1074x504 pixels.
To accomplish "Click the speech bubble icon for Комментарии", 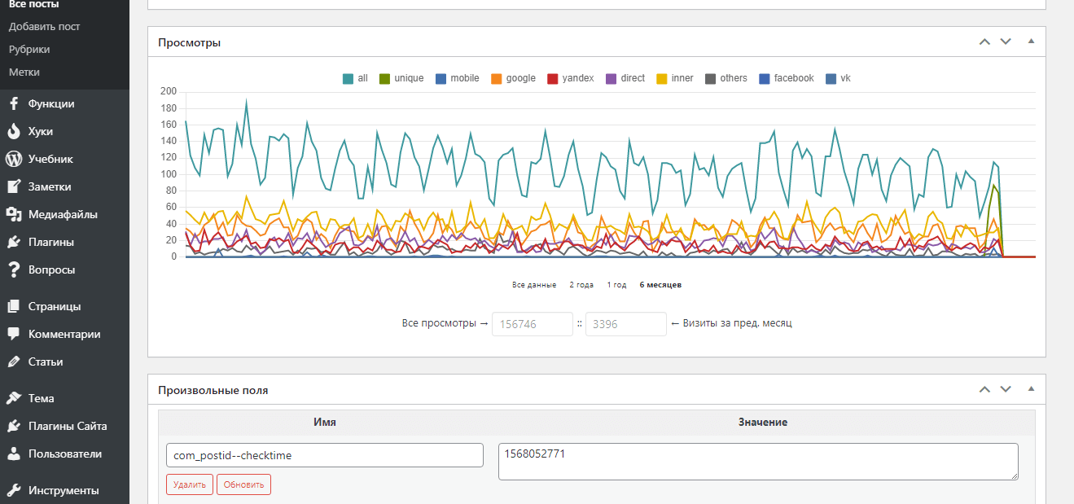I will (13, 335).
